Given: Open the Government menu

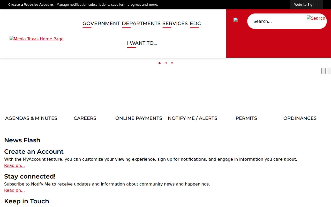Looking at the screenshot, I should click(101, 24).
